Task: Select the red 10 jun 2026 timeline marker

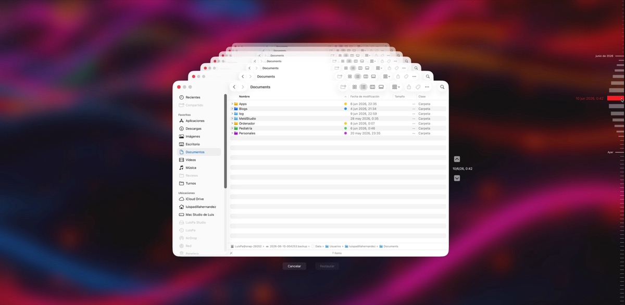Action: tap(615, 98)
